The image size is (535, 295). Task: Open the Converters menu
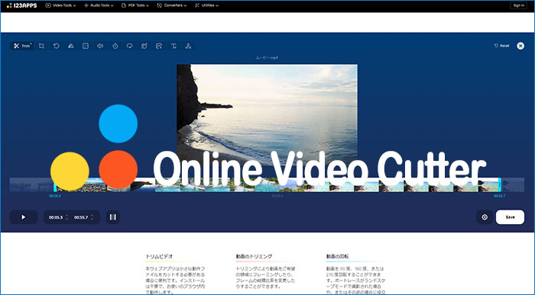172,5
